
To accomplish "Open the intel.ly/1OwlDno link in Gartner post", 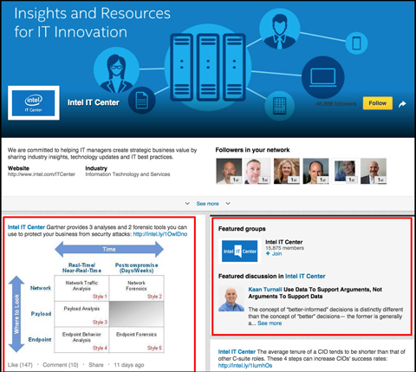I will (x=160, y=234).
